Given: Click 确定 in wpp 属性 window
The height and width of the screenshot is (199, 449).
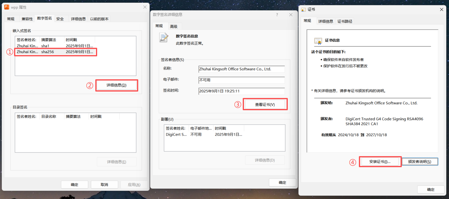Looking at the screenshot, I should (x=74, y=185).
